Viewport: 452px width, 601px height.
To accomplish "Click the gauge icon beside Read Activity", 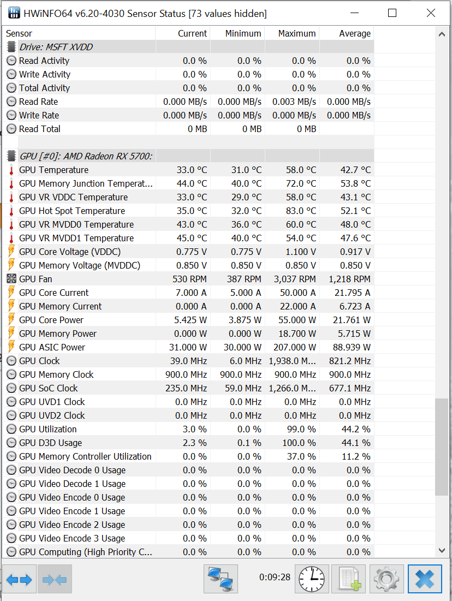I will pyautogui.click(x=11, y=61).
